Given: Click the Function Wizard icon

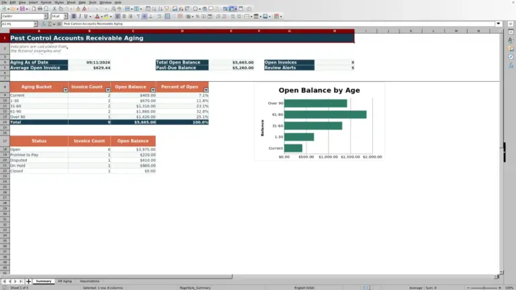Looking at the screenshot, I should click(44, 23).
